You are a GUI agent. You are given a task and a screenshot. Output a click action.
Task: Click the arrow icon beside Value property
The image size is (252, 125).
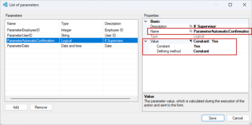click(x=191, y=41)
